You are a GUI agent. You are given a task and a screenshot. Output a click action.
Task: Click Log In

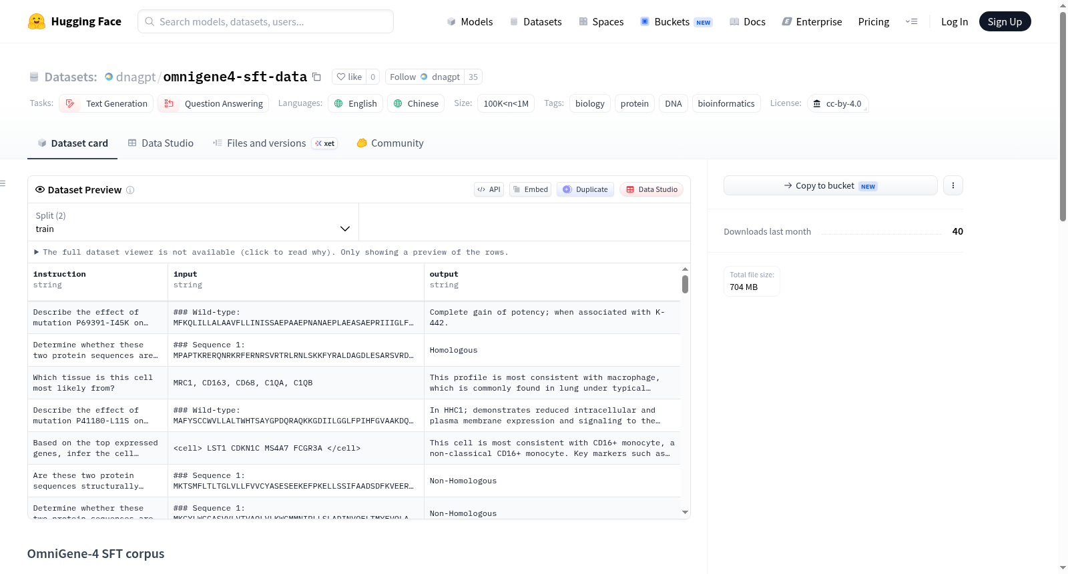(x=955, y=21)
